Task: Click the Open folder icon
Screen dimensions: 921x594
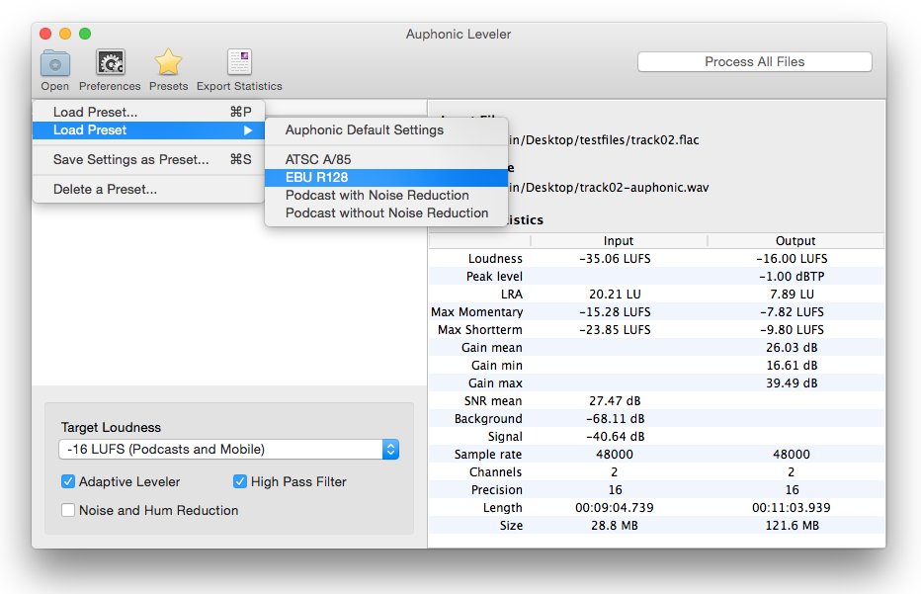Action: click(x=55, y=63)
